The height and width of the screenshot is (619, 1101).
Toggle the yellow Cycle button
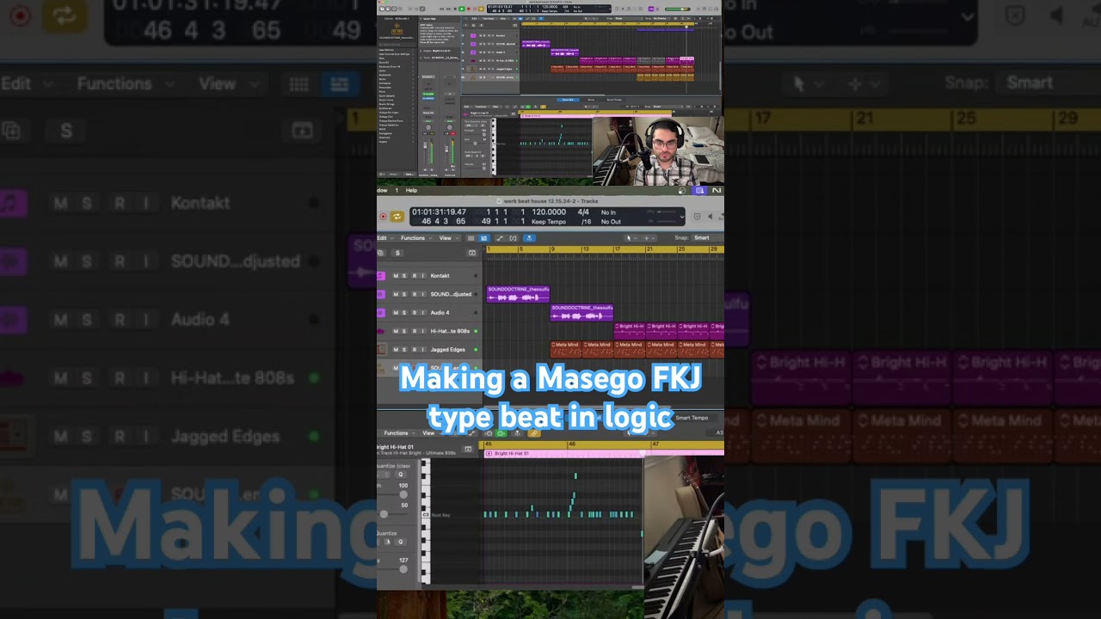click(397, 217)
